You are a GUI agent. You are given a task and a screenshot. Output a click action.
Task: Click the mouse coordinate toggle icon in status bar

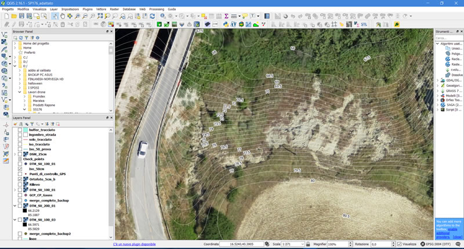267,244
